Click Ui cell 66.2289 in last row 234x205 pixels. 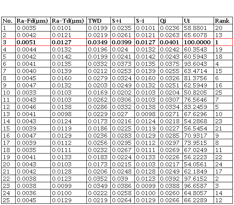196,200
